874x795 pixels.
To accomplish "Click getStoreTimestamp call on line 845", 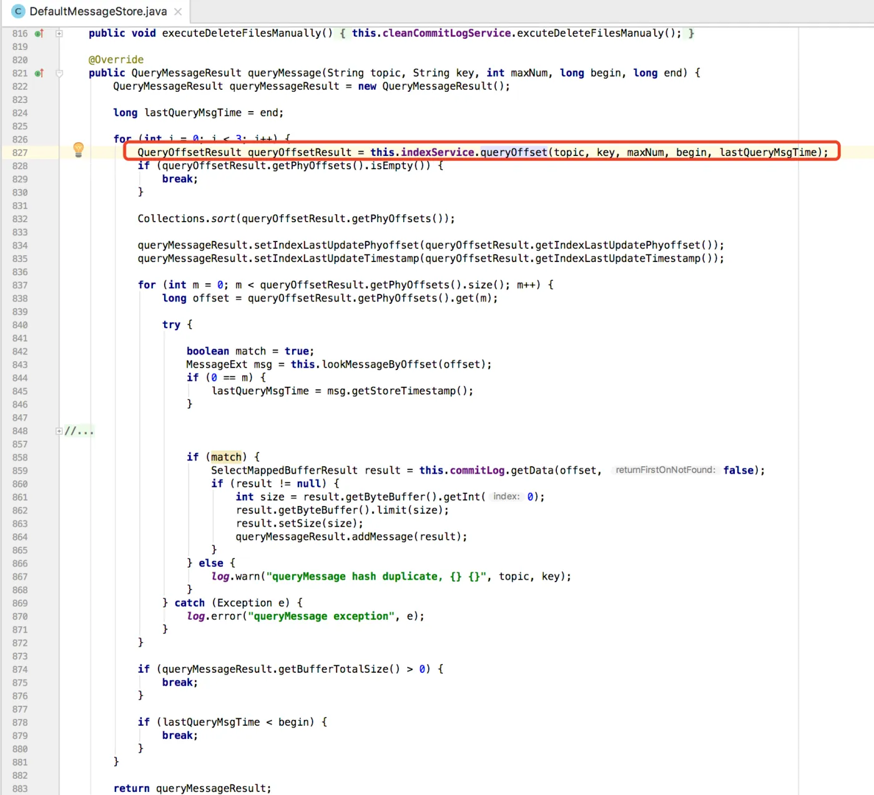I will pos(404,391).
